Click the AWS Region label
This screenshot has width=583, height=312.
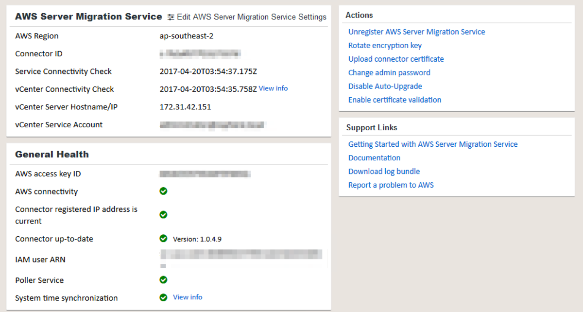37,36
